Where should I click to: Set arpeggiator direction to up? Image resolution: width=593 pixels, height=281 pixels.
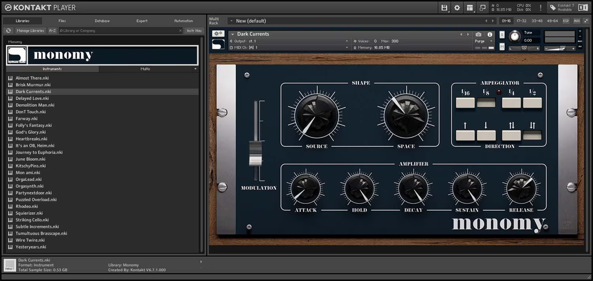click(x=465, y=136)
